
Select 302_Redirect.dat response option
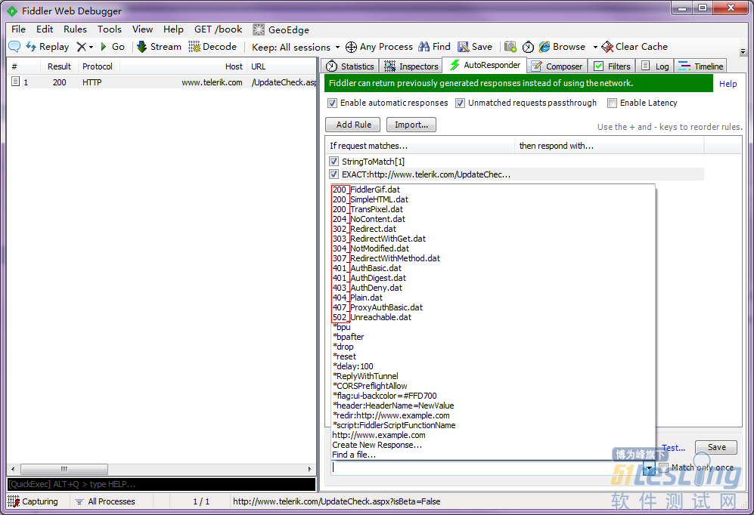point(493,229)
